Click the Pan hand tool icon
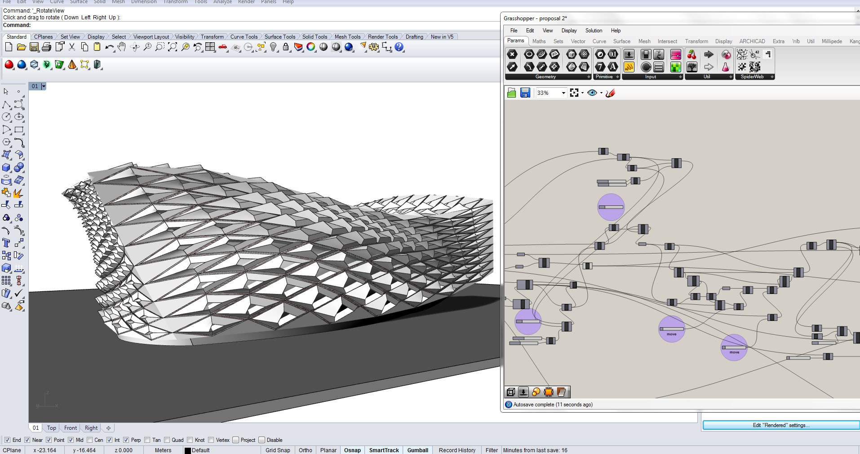The width and height of the screenshot is (860, 454). [x=122, y=47]
